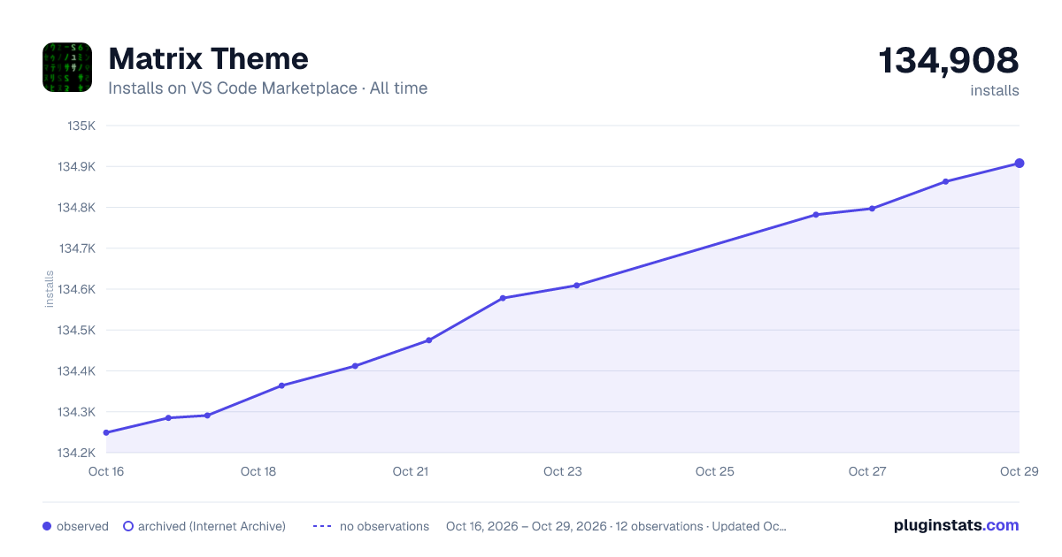Screen dimensions: 1062x557
Task: Click the filled 'observed' legend dot
Action: pyautogui.click(x=47, y=526)
